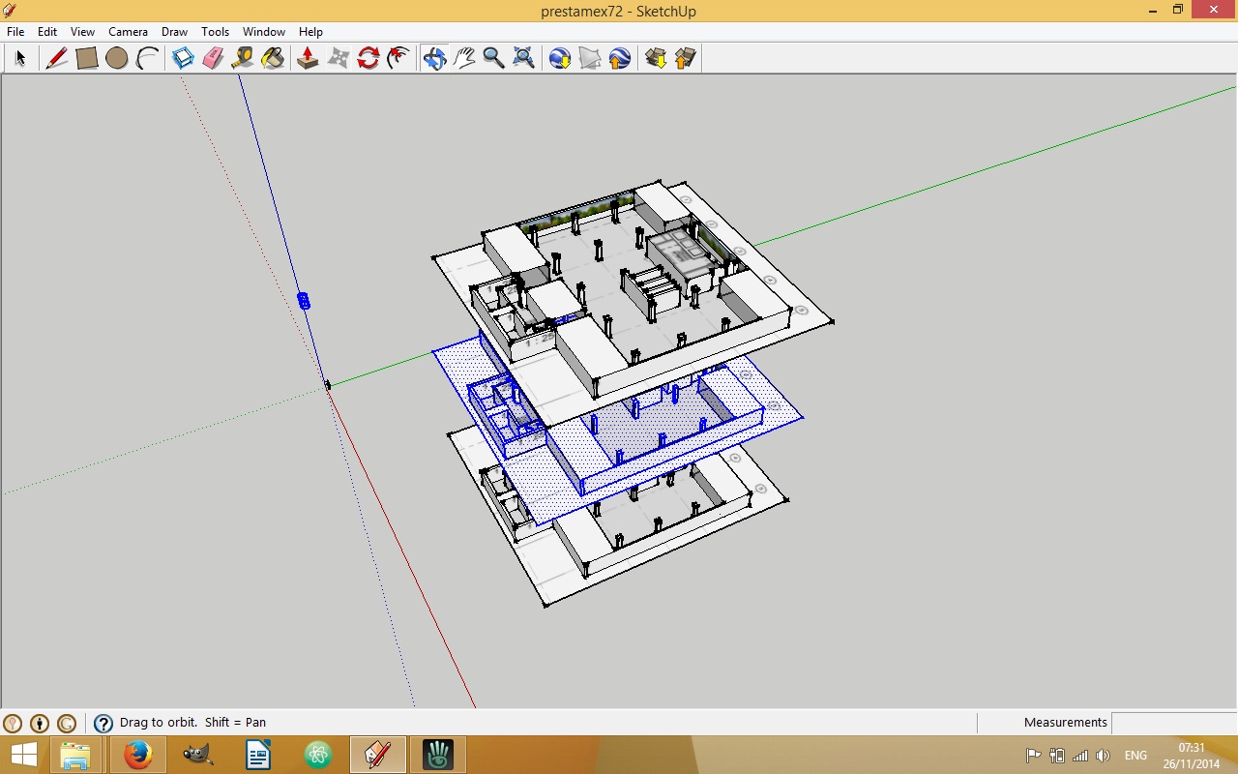Image resolution: width=1238 pixels, height=774 pixels.
Task: Switch to the Pan hand tool
Action: pos(464,58)
